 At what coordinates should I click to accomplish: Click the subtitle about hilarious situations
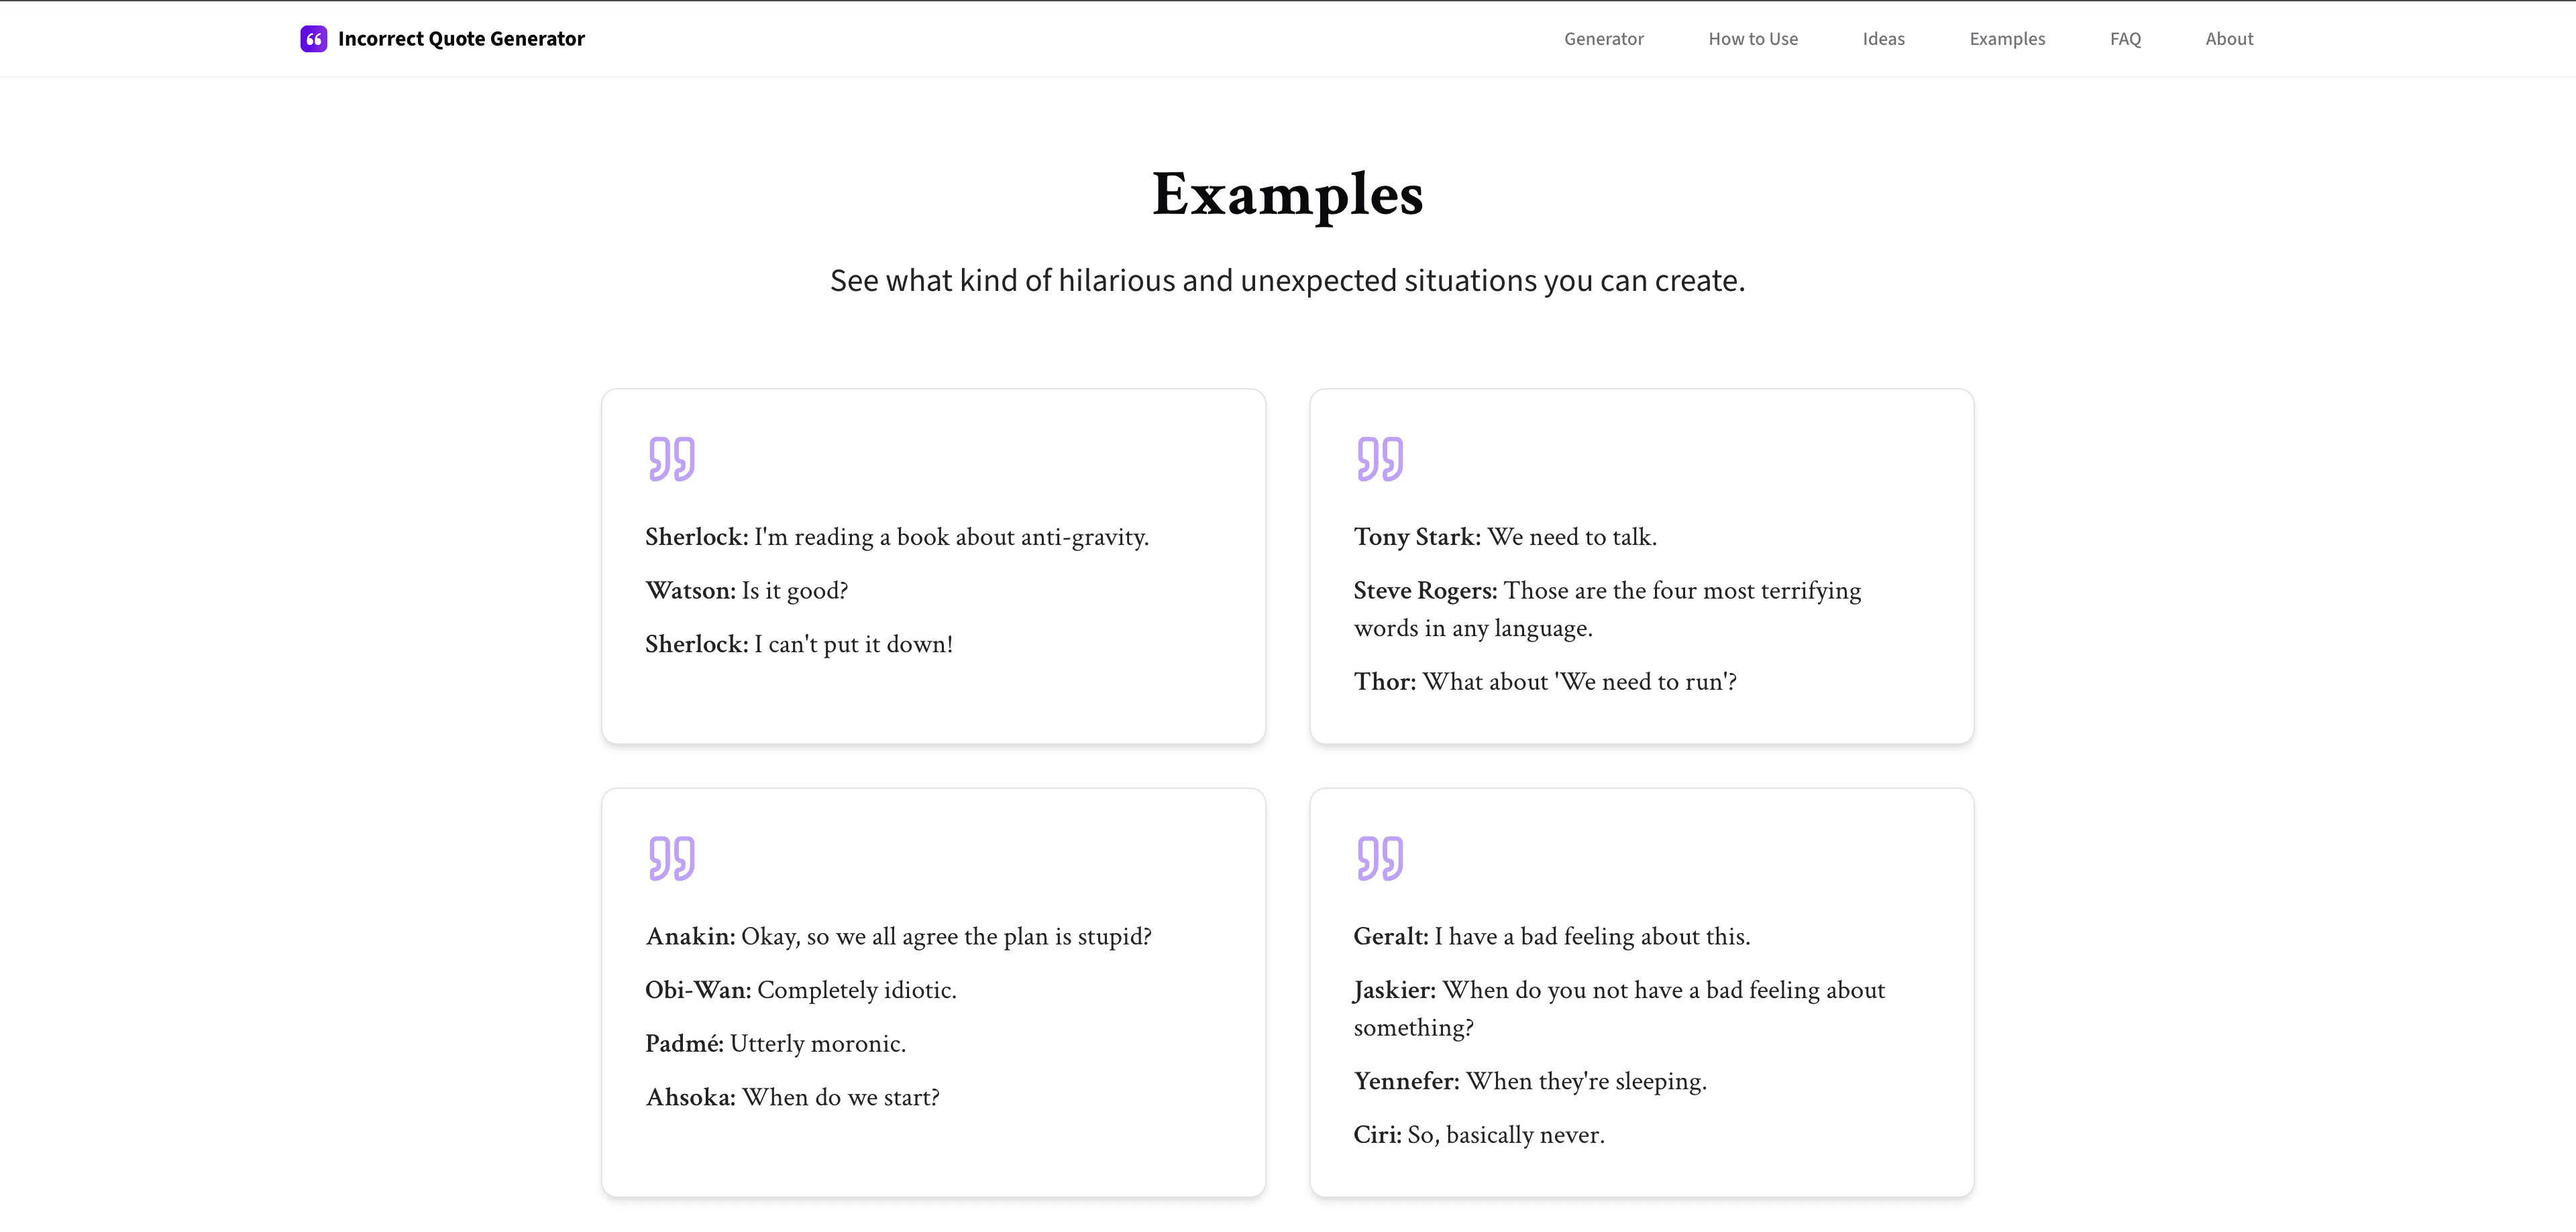(x=1287, y=281)
